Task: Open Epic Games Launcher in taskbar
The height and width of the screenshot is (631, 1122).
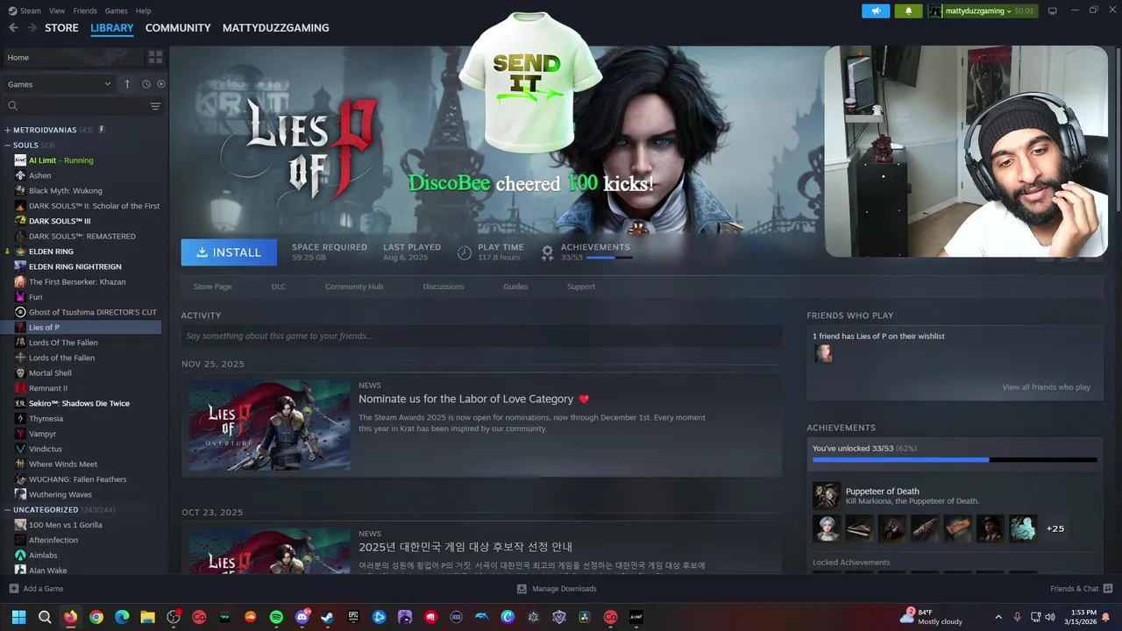Action: [353, 617]
